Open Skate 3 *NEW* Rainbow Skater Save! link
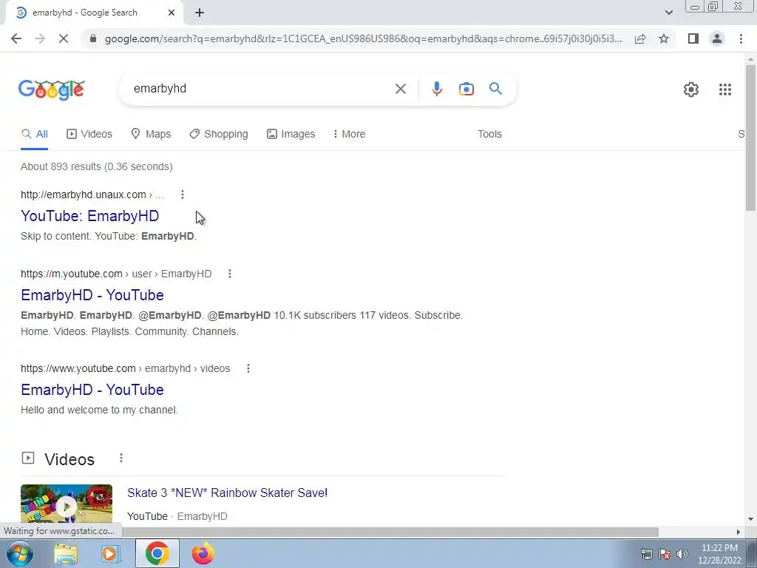This screenshot has width=757, height=568. coord(228,493)
